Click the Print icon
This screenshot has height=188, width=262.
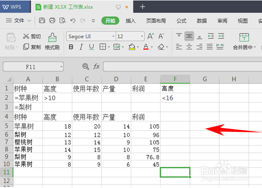coord(52,20)
